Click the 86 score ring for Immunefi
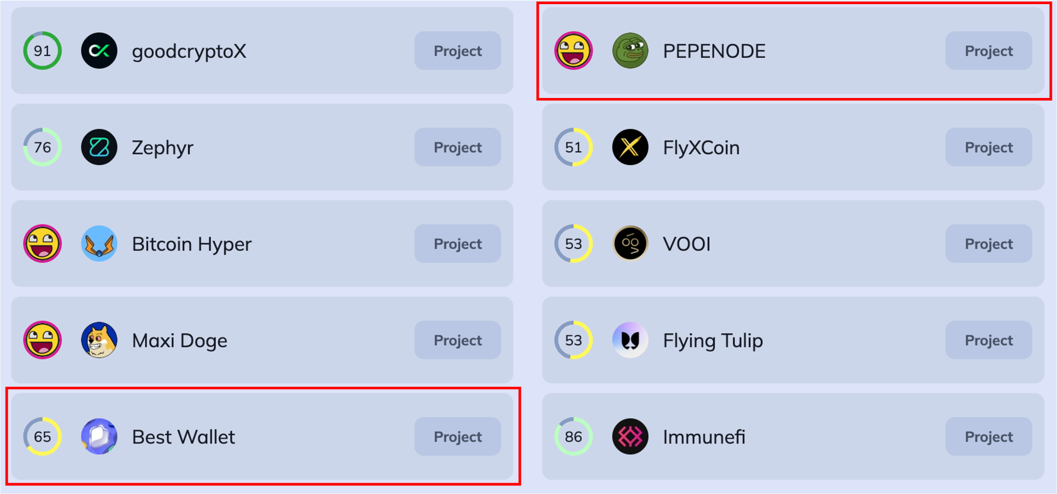 point(573,436)
